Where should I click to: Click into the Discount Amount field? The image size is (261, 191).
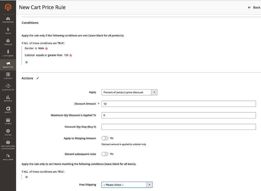[x=178, y=104]
